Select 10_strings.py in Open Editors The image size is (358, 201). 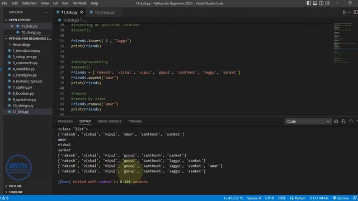point(31,32)
